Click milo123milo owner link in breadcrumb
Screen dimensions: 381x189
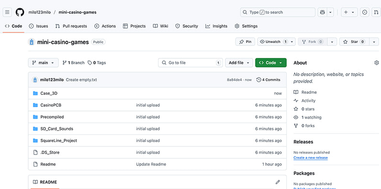click(40, 12)
